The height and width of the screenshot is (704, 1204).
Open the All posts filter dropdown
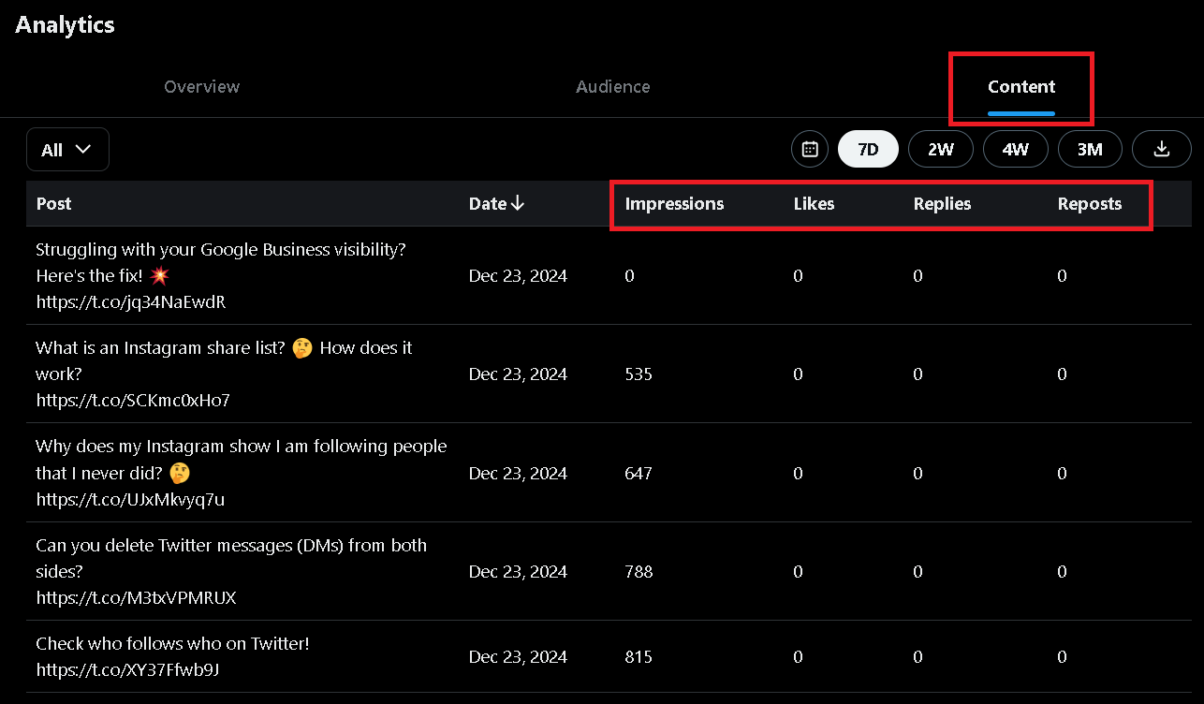[x=67, y=149]
